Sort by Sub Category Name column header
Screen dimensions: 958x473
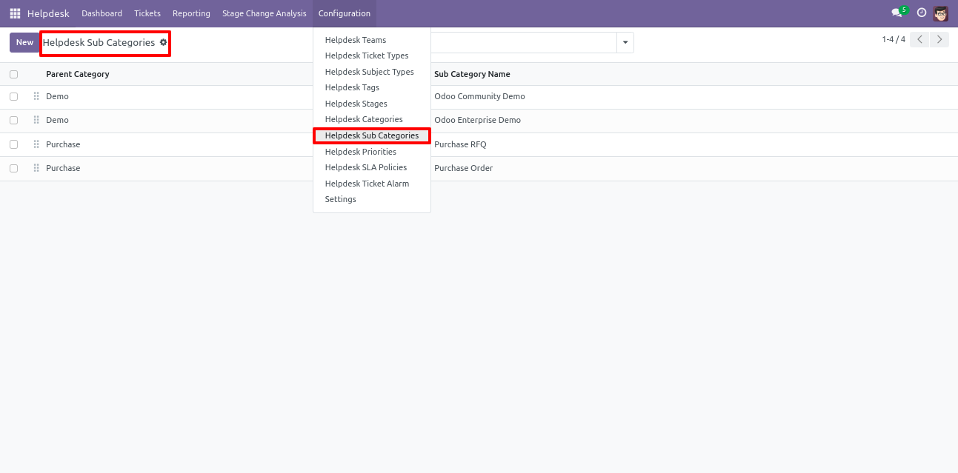[x=472, y=74]
